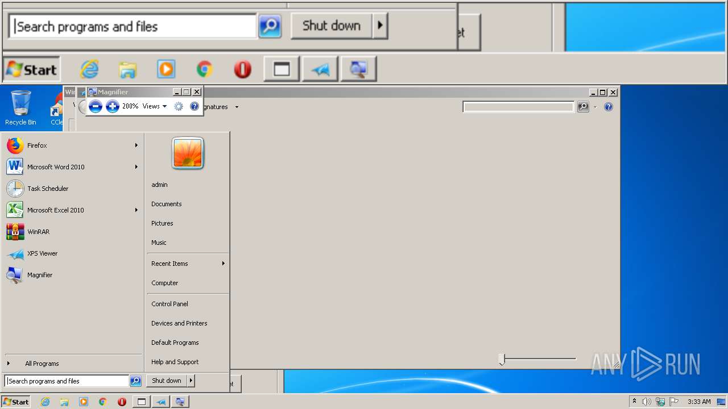Open Windows Media Player from the taskbar
This screenshot has width=728, height=409.
pos(84,402)
